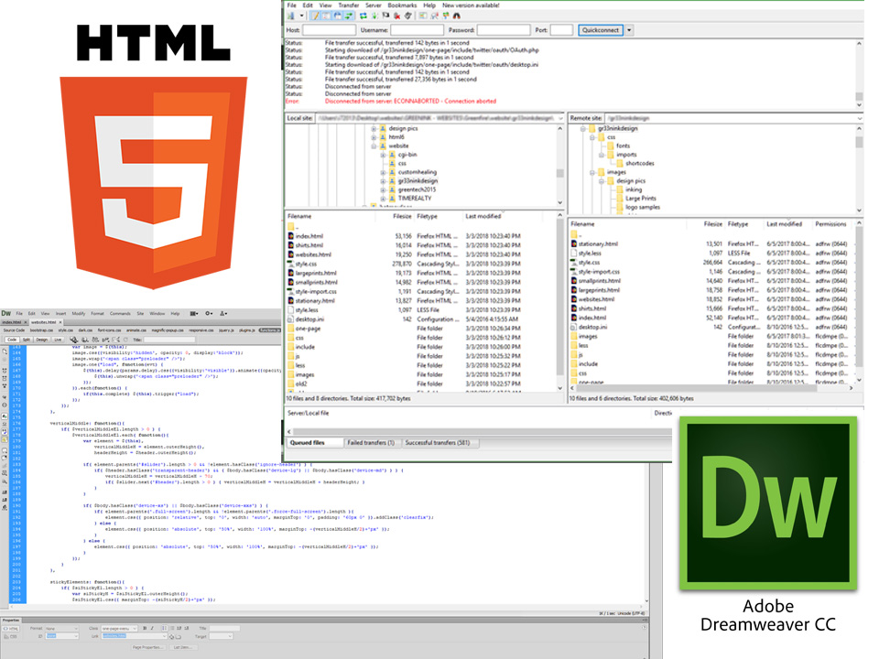Click the Quickconnect button
Image resolution: width=879 pixels, height=659 pixels.
click(601, 30)
